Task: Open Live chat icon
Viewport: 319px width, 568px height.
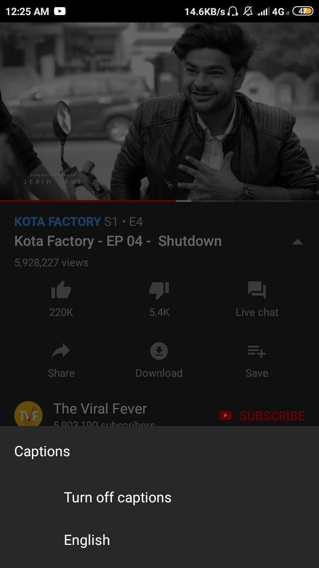Action: click(257, 290)
